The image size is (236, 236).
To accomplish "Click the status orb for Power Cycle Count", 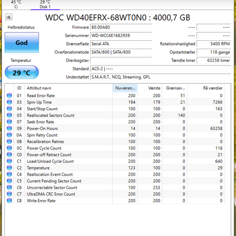I will tap(9, 148).
